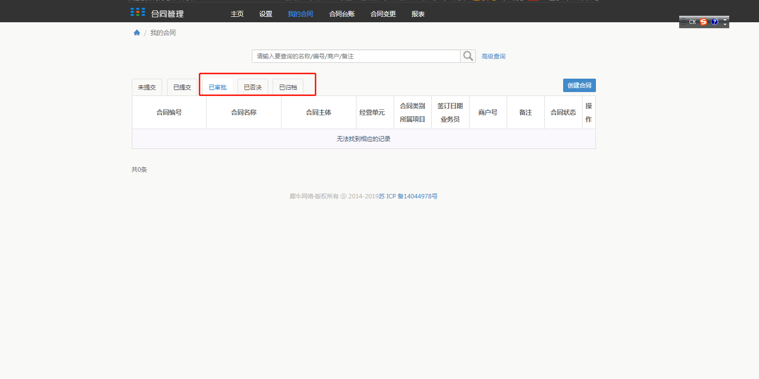
Task: Click the 创建合同 button
Action: tap(580, 85)
